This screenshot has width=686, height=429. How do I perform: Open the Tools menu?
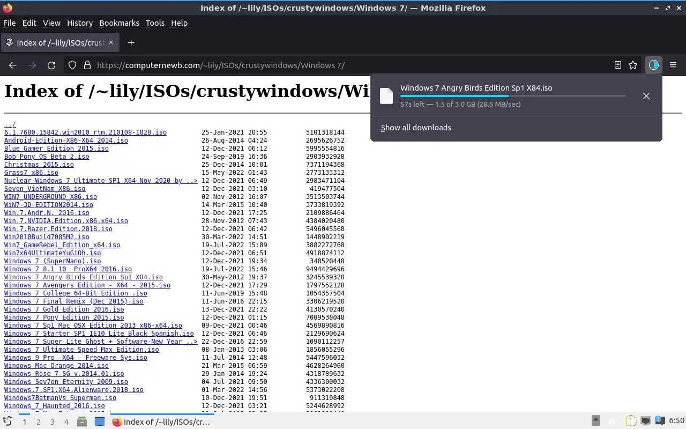click(155, 23)
